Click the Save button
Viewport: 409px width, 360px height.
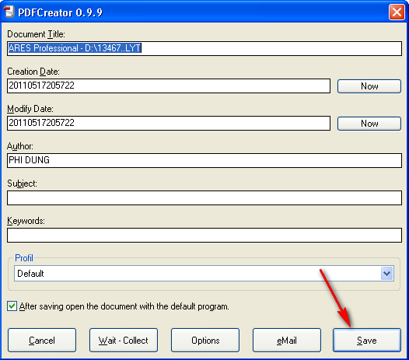[367, 341]
